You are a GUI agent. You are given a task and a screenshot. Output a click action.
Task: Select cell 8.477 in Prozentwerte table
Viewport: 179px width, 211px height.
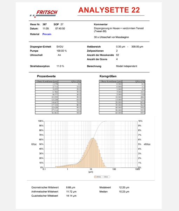[x=47, y=95]
